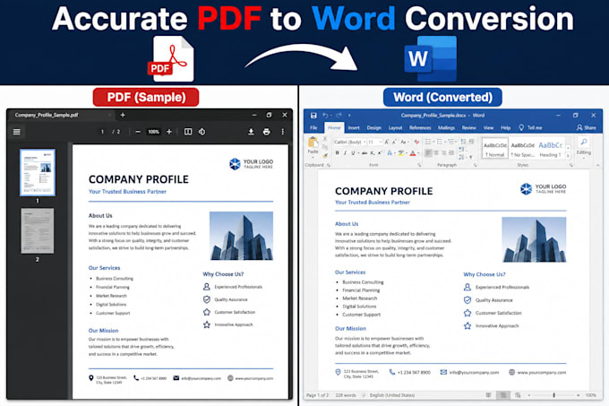Viewport: 609px width, 406px height.
Task: Cut the selection in Word
Action: coord(325,139)
